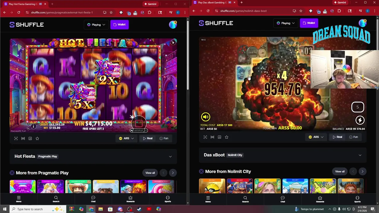379x213 pixels.
Task: Toggle the lightning turbo button in Das xBoot
Action: (x=360, y=120)
